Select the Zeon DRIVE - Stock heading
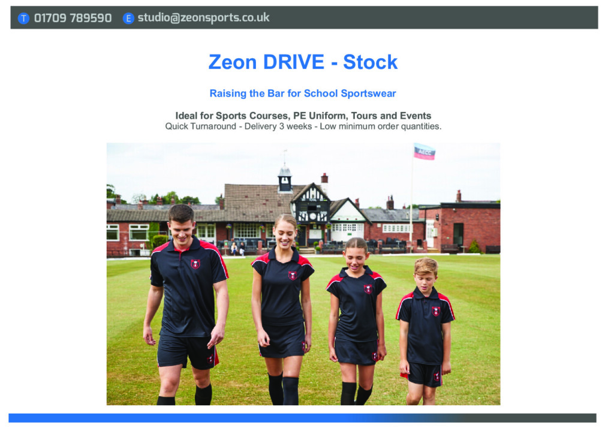This screenshot has width=614, height=434. 303,62
